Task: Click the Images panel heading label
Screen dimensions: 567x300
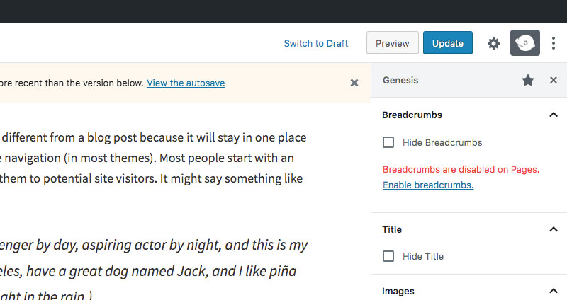Action: [398, 291]
